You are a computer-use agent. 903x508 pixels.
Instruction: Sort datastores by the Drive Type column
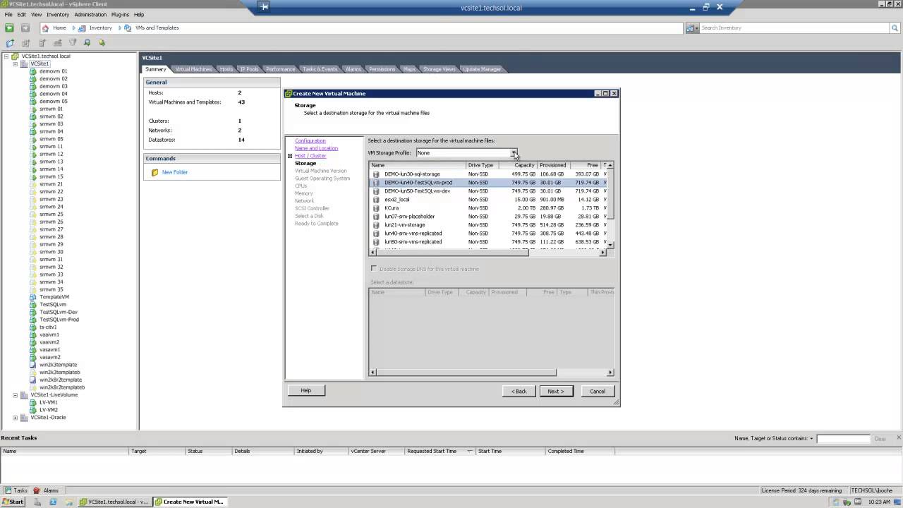[483, 165]
